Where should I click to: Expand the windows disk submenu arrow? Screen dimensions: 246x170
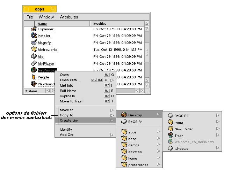tap(218, 148)
